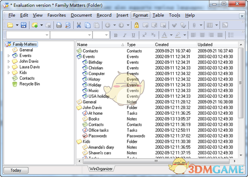The image size is (248, 177).
Task: Click the Insert table grid icon
Action: 210,25
